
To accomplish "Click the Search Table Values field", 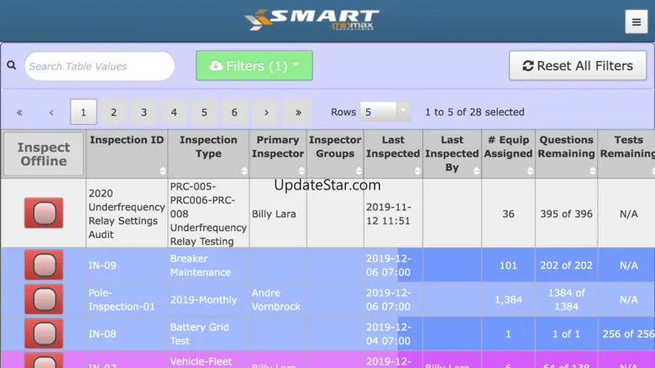I will pyautogui.click(x=99, y=66).
